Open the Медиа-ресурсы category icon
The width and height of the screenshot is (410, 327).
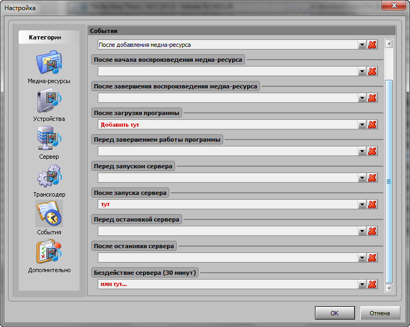(x=49, y=62)
